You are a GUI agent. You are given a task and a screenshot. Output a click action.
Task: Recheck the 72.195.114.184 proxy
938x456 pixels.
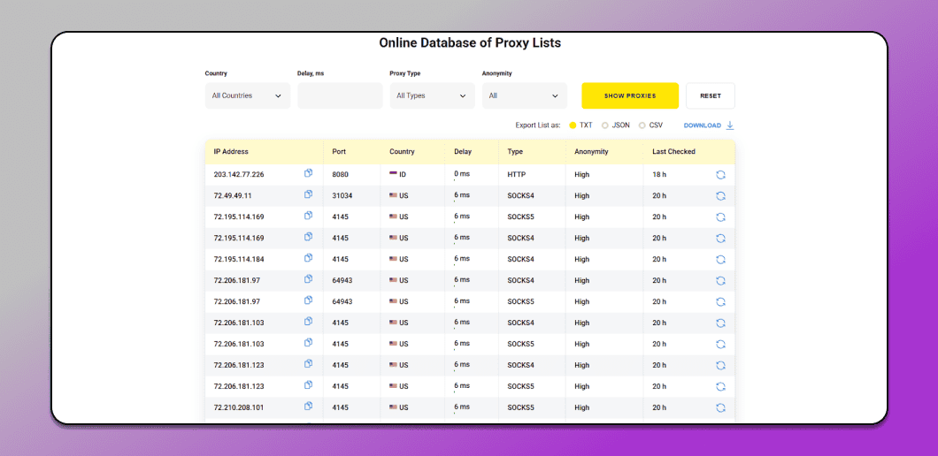[x=721, y=260]
